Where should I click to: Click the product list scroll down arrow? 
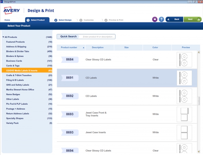click(x=199, y=152)
